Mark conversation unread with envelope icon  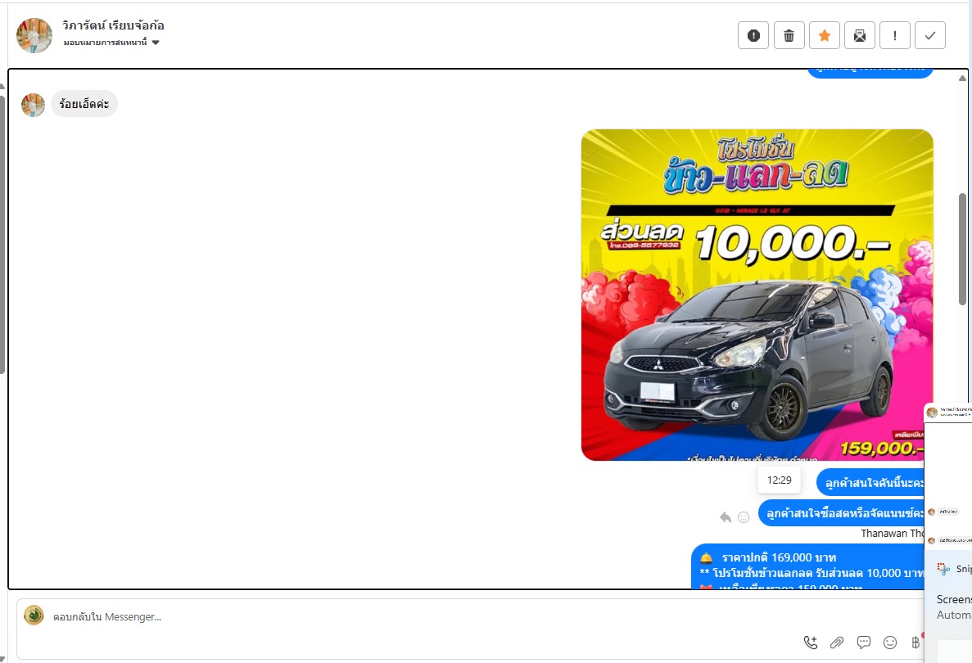[859, 35]
